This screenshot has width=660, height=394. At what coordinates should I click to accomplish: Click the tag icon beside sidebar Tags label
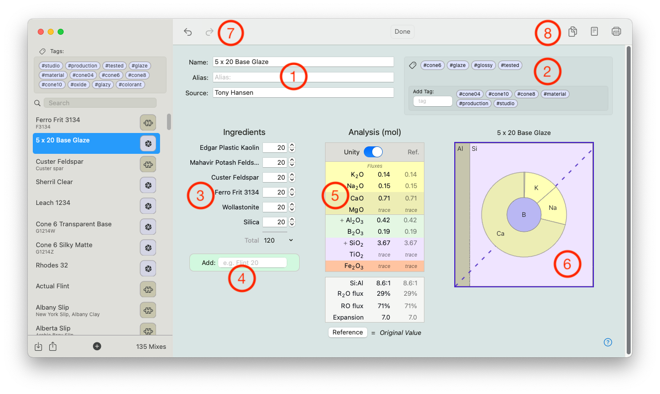pyautogui.click(x=43, y=51)
